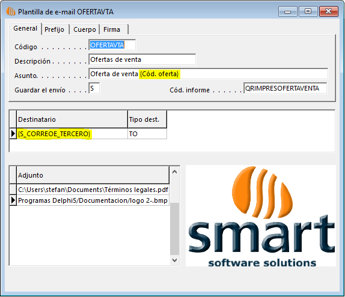Focus the Descripción field 'Ofertas de venta'
This screenshot has height=297, width=345.
142,59
